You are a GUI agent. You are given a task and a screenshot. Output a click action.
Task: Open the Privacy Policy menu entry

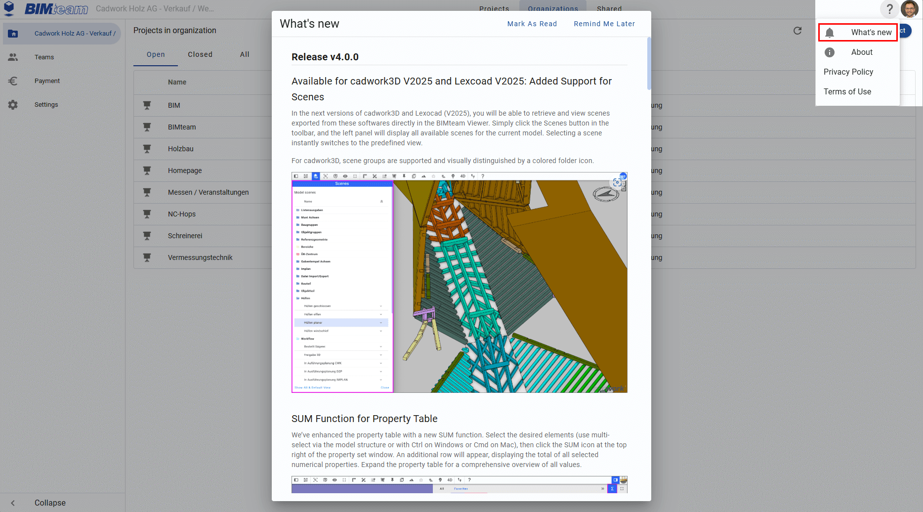848,72
